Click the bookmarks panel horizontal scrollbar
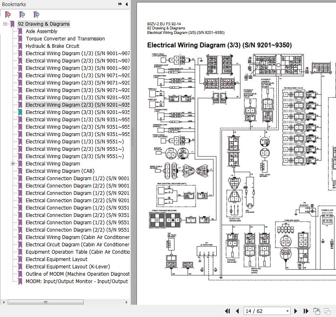This screenshot has height=317, width=336. [45, 302]
